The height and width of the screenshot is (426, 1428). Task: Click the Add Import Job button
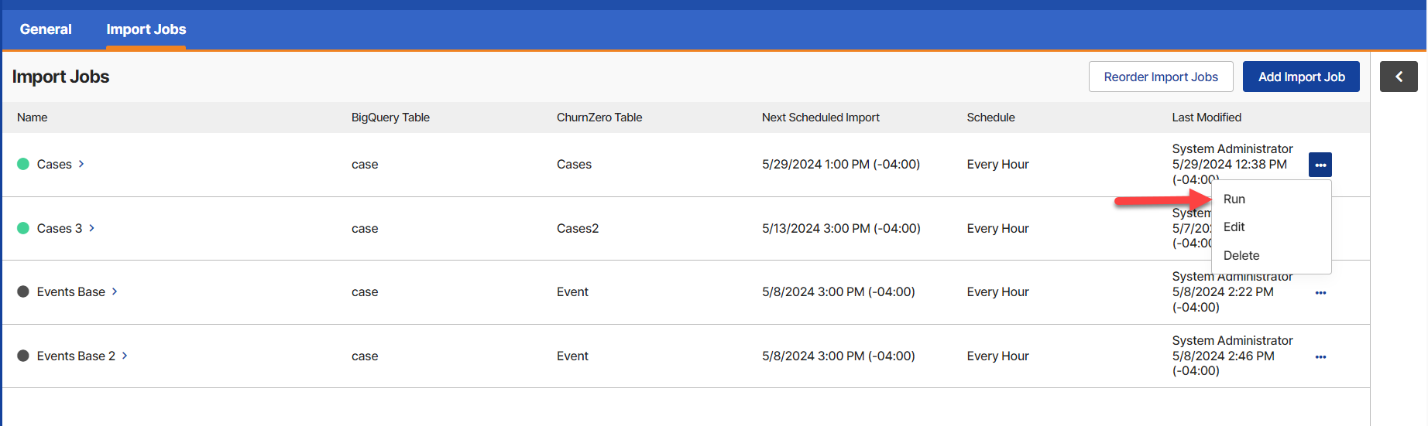(x=1301, y=77)
